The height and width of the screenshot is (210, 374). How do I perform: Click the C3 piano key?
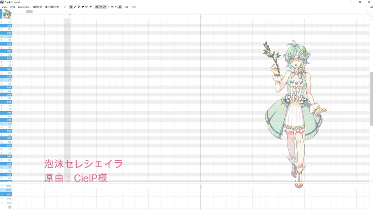click(6, 167)
